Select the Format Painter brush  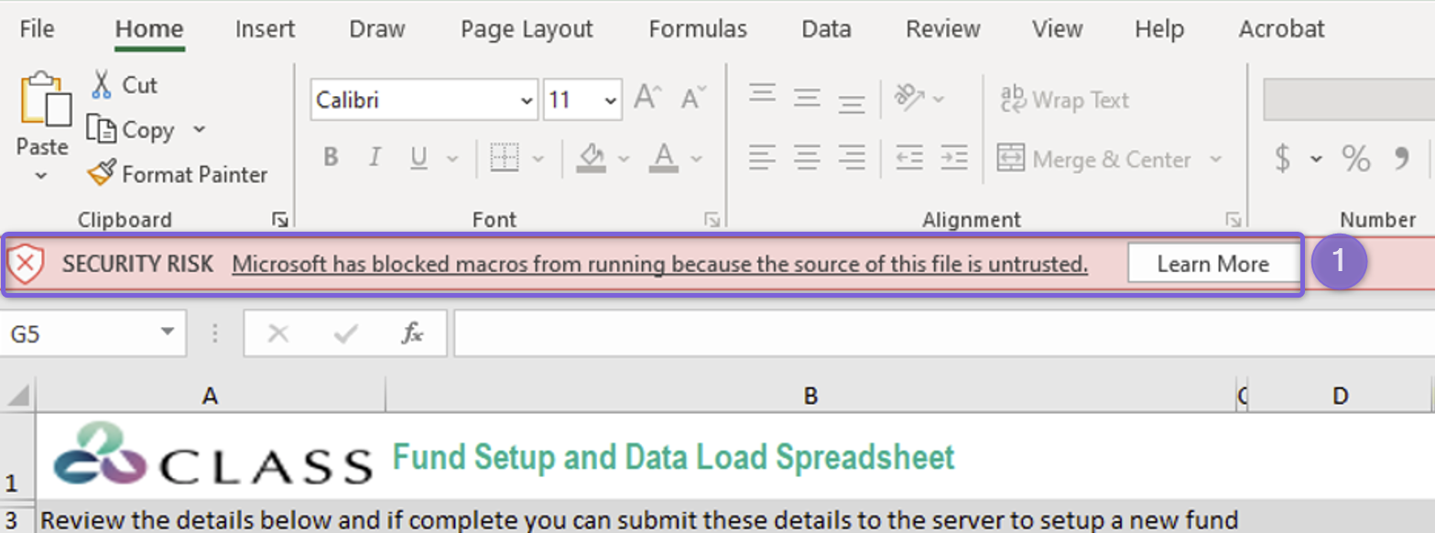pos(101,173)
